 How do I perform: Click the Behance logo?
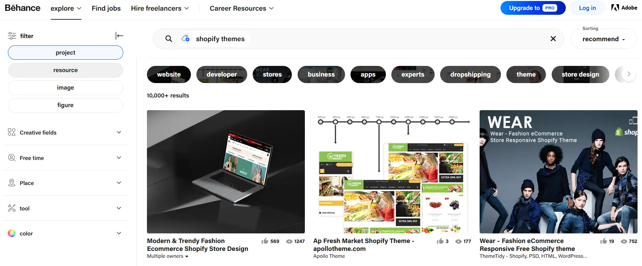(23, 8)
